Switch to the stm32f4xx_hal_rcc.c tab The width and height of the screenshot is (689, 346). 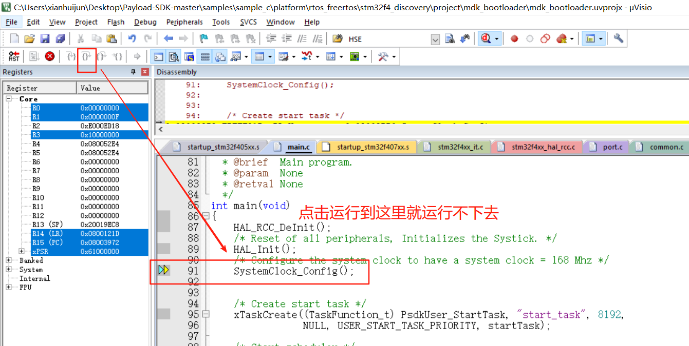537,147
